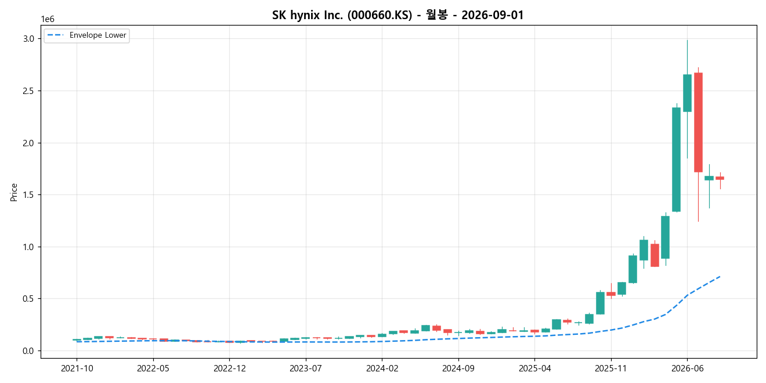Click the 2025-11 x-axis date label
This screenshot has width=766, height=383.
tap(611, 368)
